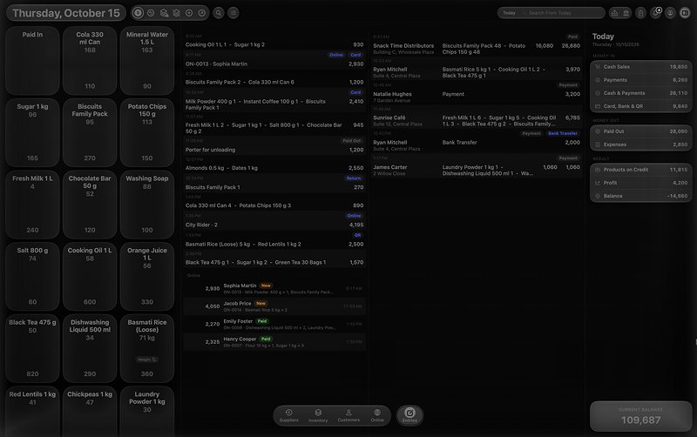The width and height of the screenshot is (697, 437).
Task: Select the Salt 800 g tile
Action: (x=32, y=276)
